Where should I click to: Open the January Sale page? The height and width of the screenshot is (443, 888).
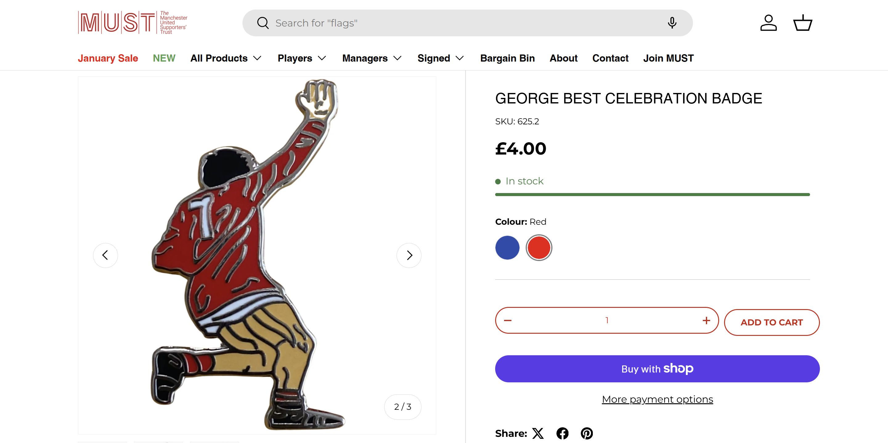point(108,58)
